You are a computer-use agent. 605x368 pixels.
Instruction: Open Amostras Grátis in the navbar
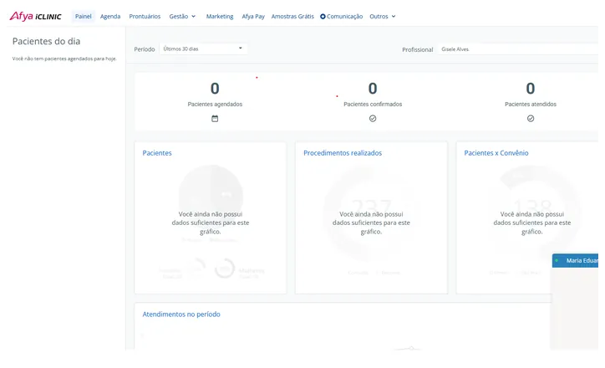(x=292, y=16)
